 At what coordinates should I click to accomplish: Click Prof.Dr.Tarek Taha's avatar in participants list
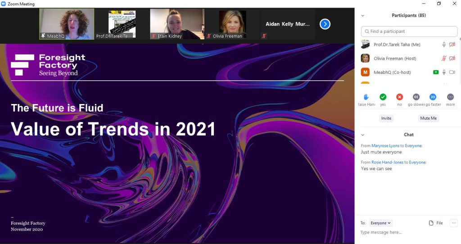pyautogui.click(x=365, y=45)
